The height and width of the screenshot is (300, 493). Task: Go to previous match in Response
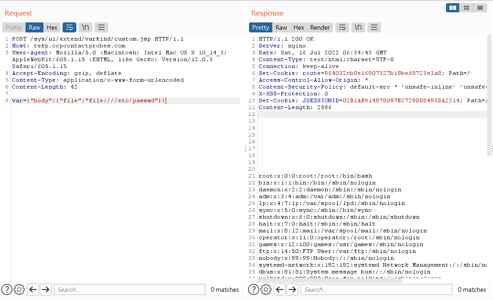280,289
